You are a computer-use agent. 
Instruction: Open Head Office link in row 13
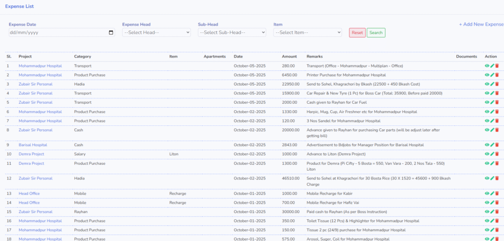click(x=29, y=193)
